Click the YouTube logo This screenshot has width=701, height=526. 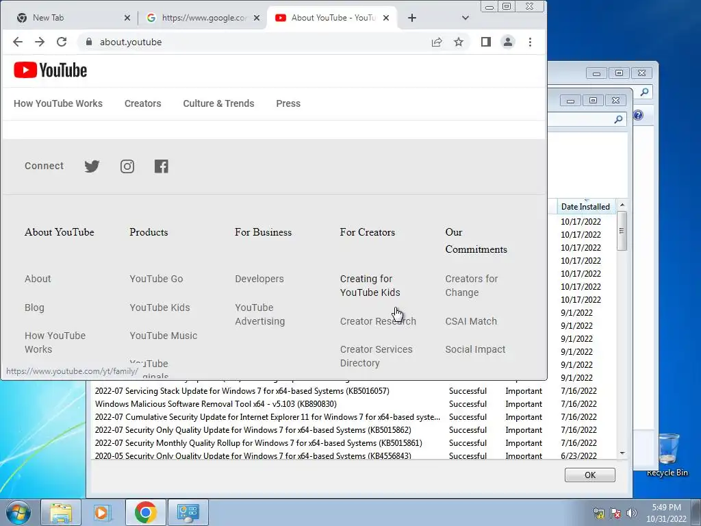tap(51, 71)
